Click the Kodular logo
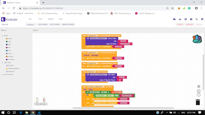 click(9, 19)
